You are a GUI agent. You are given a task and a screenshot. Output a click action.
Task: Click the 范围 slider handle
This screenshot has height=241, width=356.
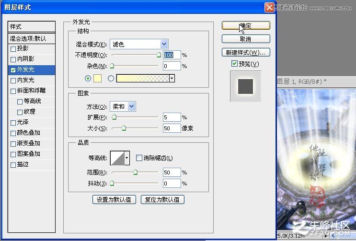coord(135,172)
